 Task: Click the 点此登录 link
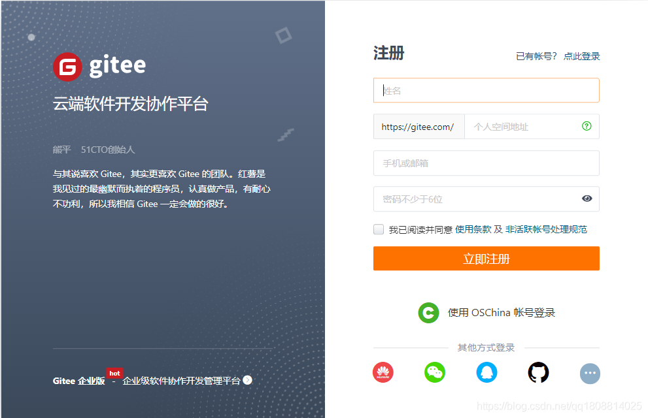pos(581,56)
